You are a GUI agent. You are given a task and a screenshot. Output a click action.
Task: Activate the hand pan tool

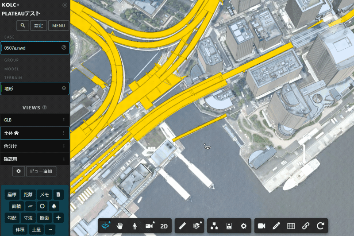pos(120,226)
